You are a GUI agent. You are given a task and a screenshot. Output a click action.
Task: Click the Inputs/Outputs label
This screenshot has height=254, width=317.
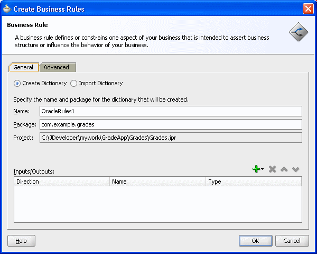tap(34, 171)
